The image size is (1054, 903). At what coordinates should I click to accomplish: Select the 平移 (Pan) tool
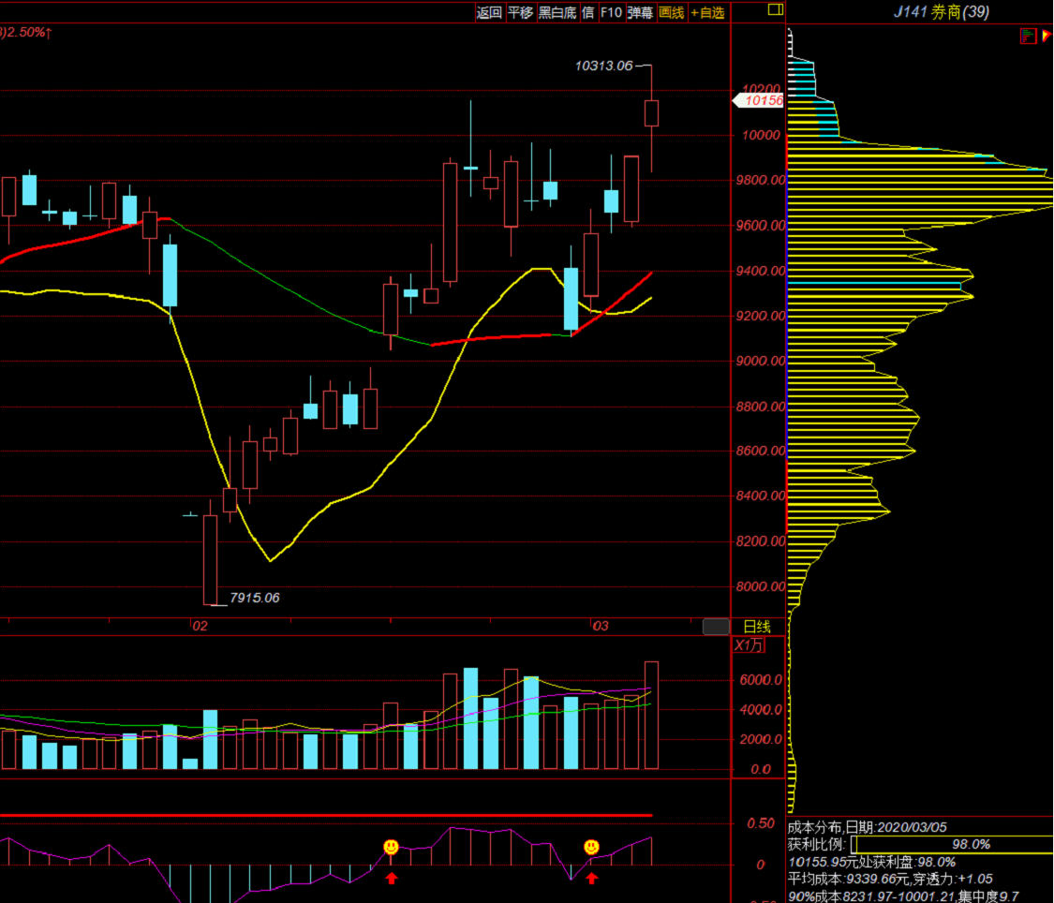(x=520, y=13)
